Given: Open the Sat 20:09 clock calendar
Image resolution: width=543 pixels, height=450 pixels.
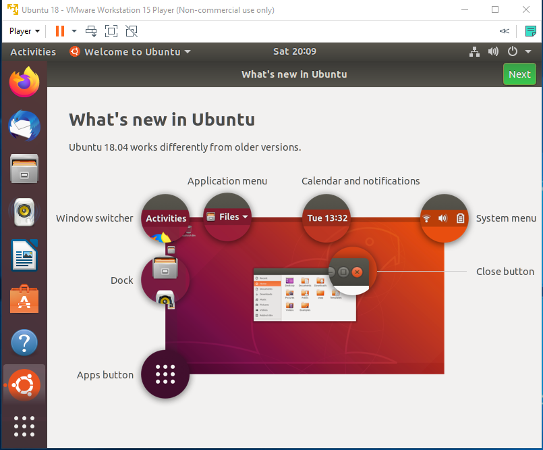Looking at the screenshot, I should [295, 52].
